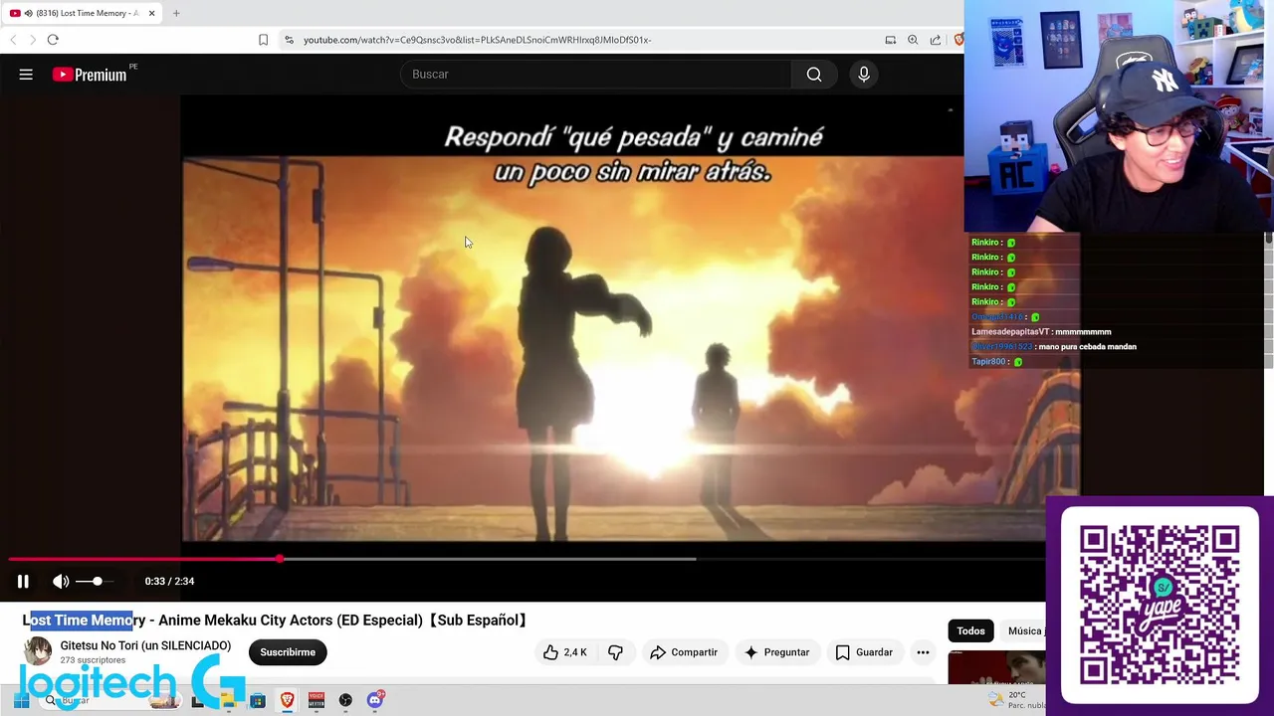Image resolution: width=1274 pixels, height=716 pixels.
Task: Open the Brave Shields lion icon
Action: pyautogui.click(x=958, y=40)
